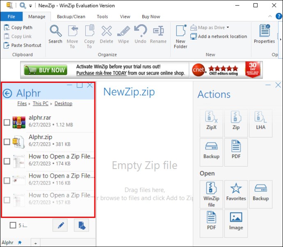Open the Properties ribbon icon
Image resolution: width=283 pixels, height=247 pixels.
point(265,34)
